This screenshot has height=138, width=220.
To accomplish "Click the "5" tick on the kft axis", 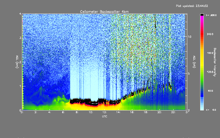I will click(189, 74).
